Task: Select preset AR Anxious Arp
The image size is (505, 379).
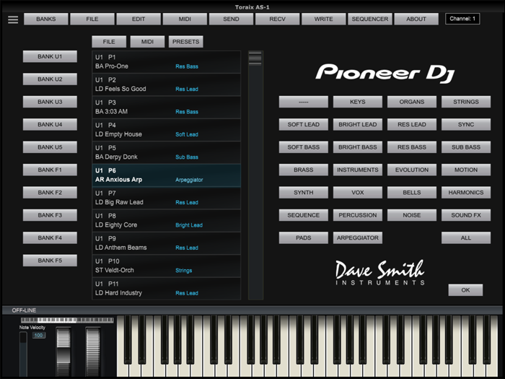Action: coord(166,175)
